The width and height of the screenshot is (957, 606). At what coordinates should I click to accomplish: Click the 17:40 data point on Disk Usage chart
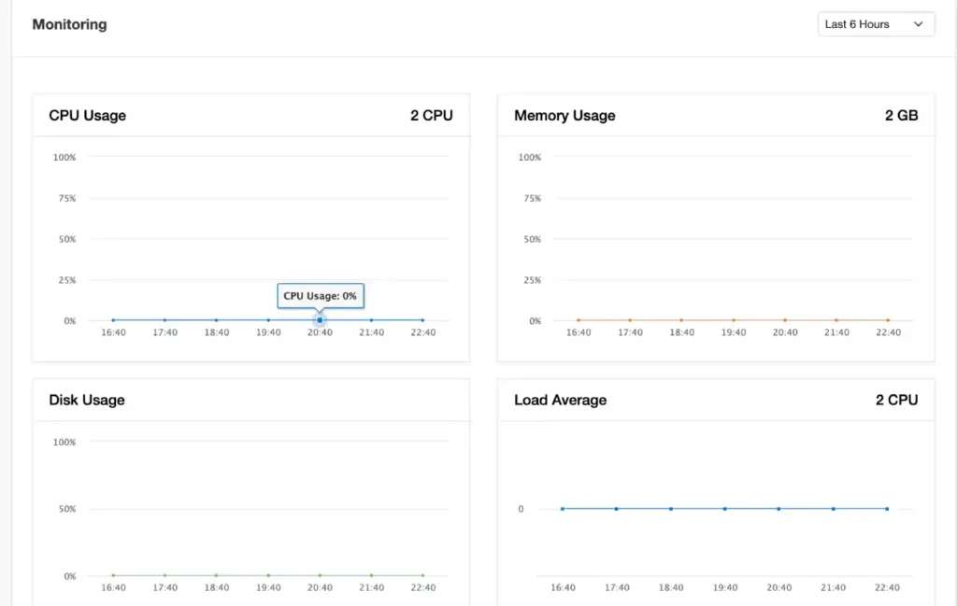[x=164, y=575]
